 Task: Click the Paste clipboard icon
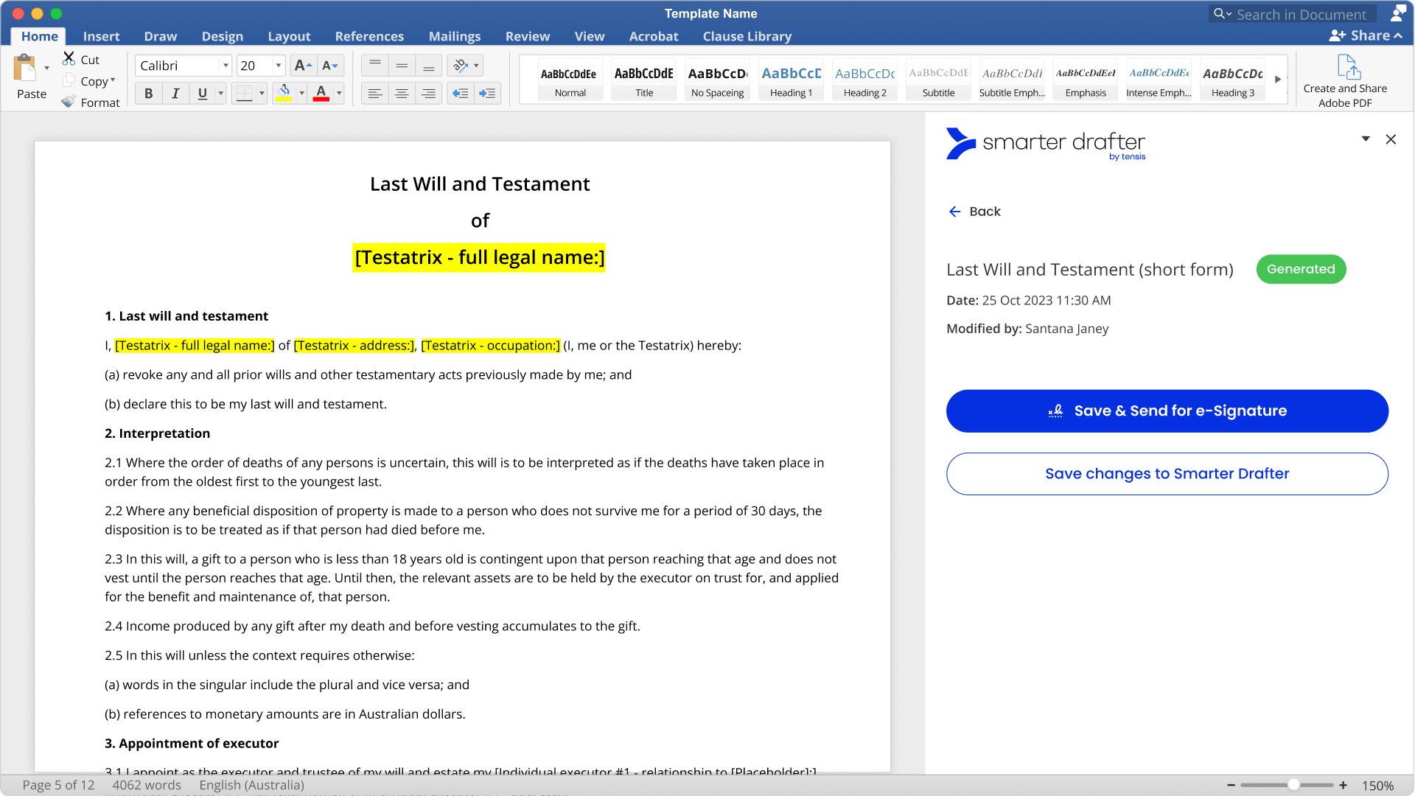coord(25,68)
